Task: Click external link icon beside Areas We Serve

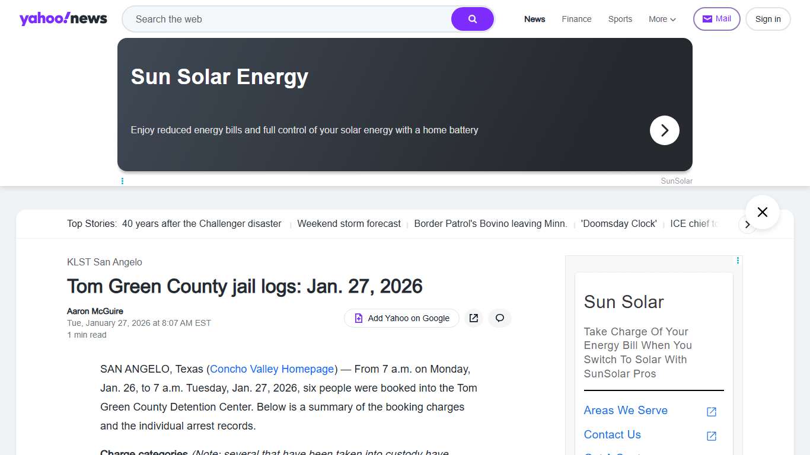Action: [712, 412]
